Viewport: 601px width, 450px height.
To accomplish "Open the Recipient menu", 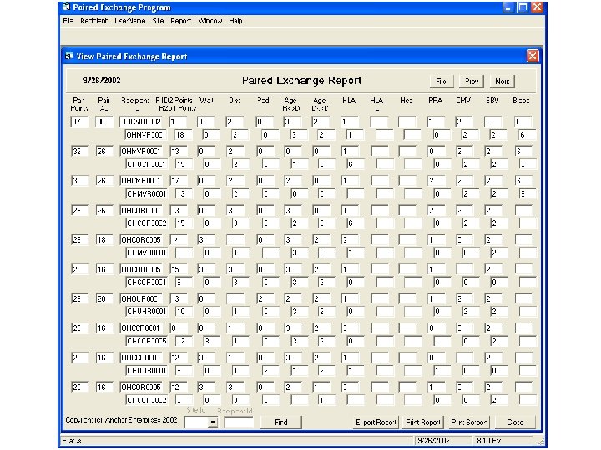I will pos(93,20).
